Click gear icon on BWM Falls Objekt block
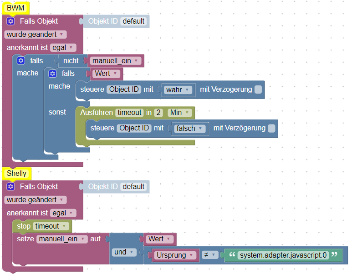This screenshot has height=274, width=352. (10, 21)
